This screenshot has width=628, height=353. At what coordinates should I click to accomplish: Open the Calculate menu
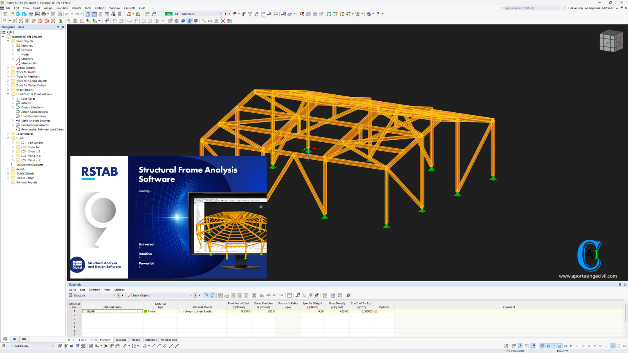click(x=62, y=8)
